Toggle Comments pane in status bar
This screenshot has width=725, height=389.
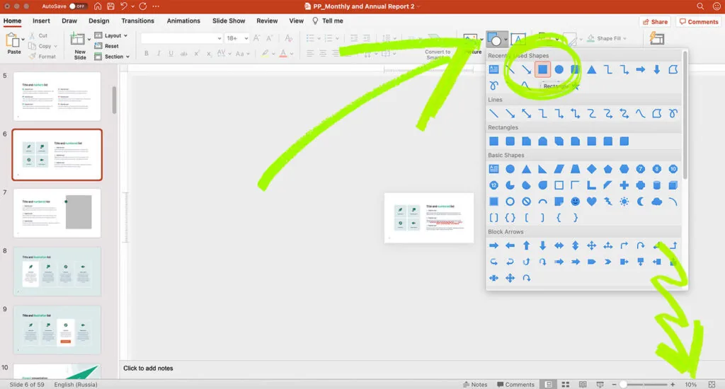pyautogui.click(x=515, y=384)
